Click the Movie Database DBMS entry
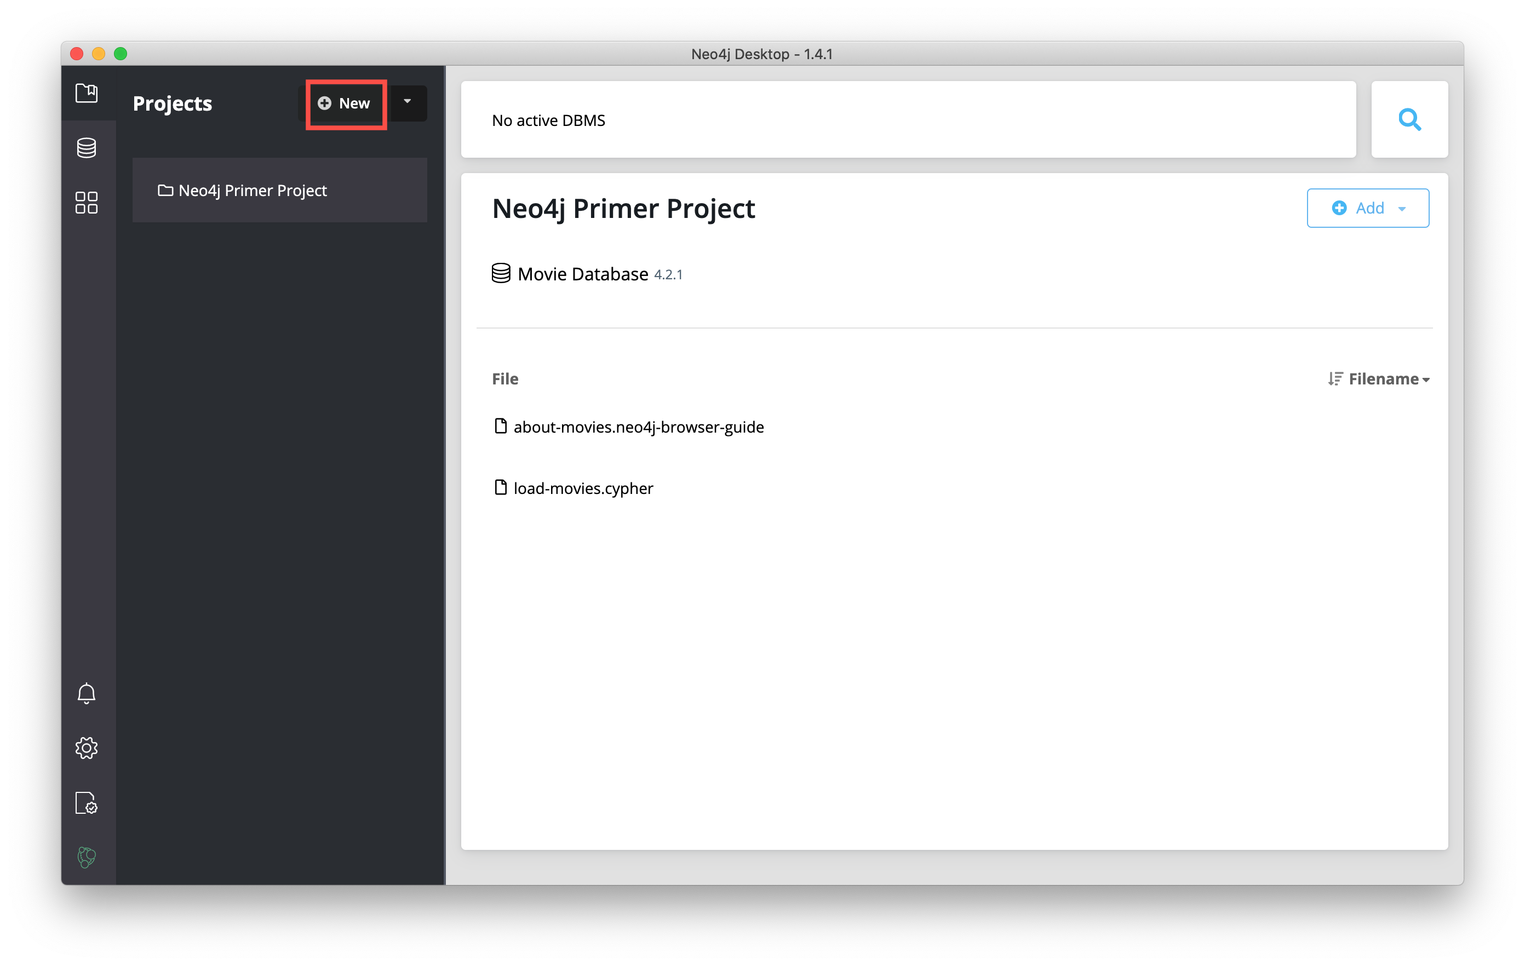Image resolution: width=1525 pixels, height=966 pixels. coord(587,273)
